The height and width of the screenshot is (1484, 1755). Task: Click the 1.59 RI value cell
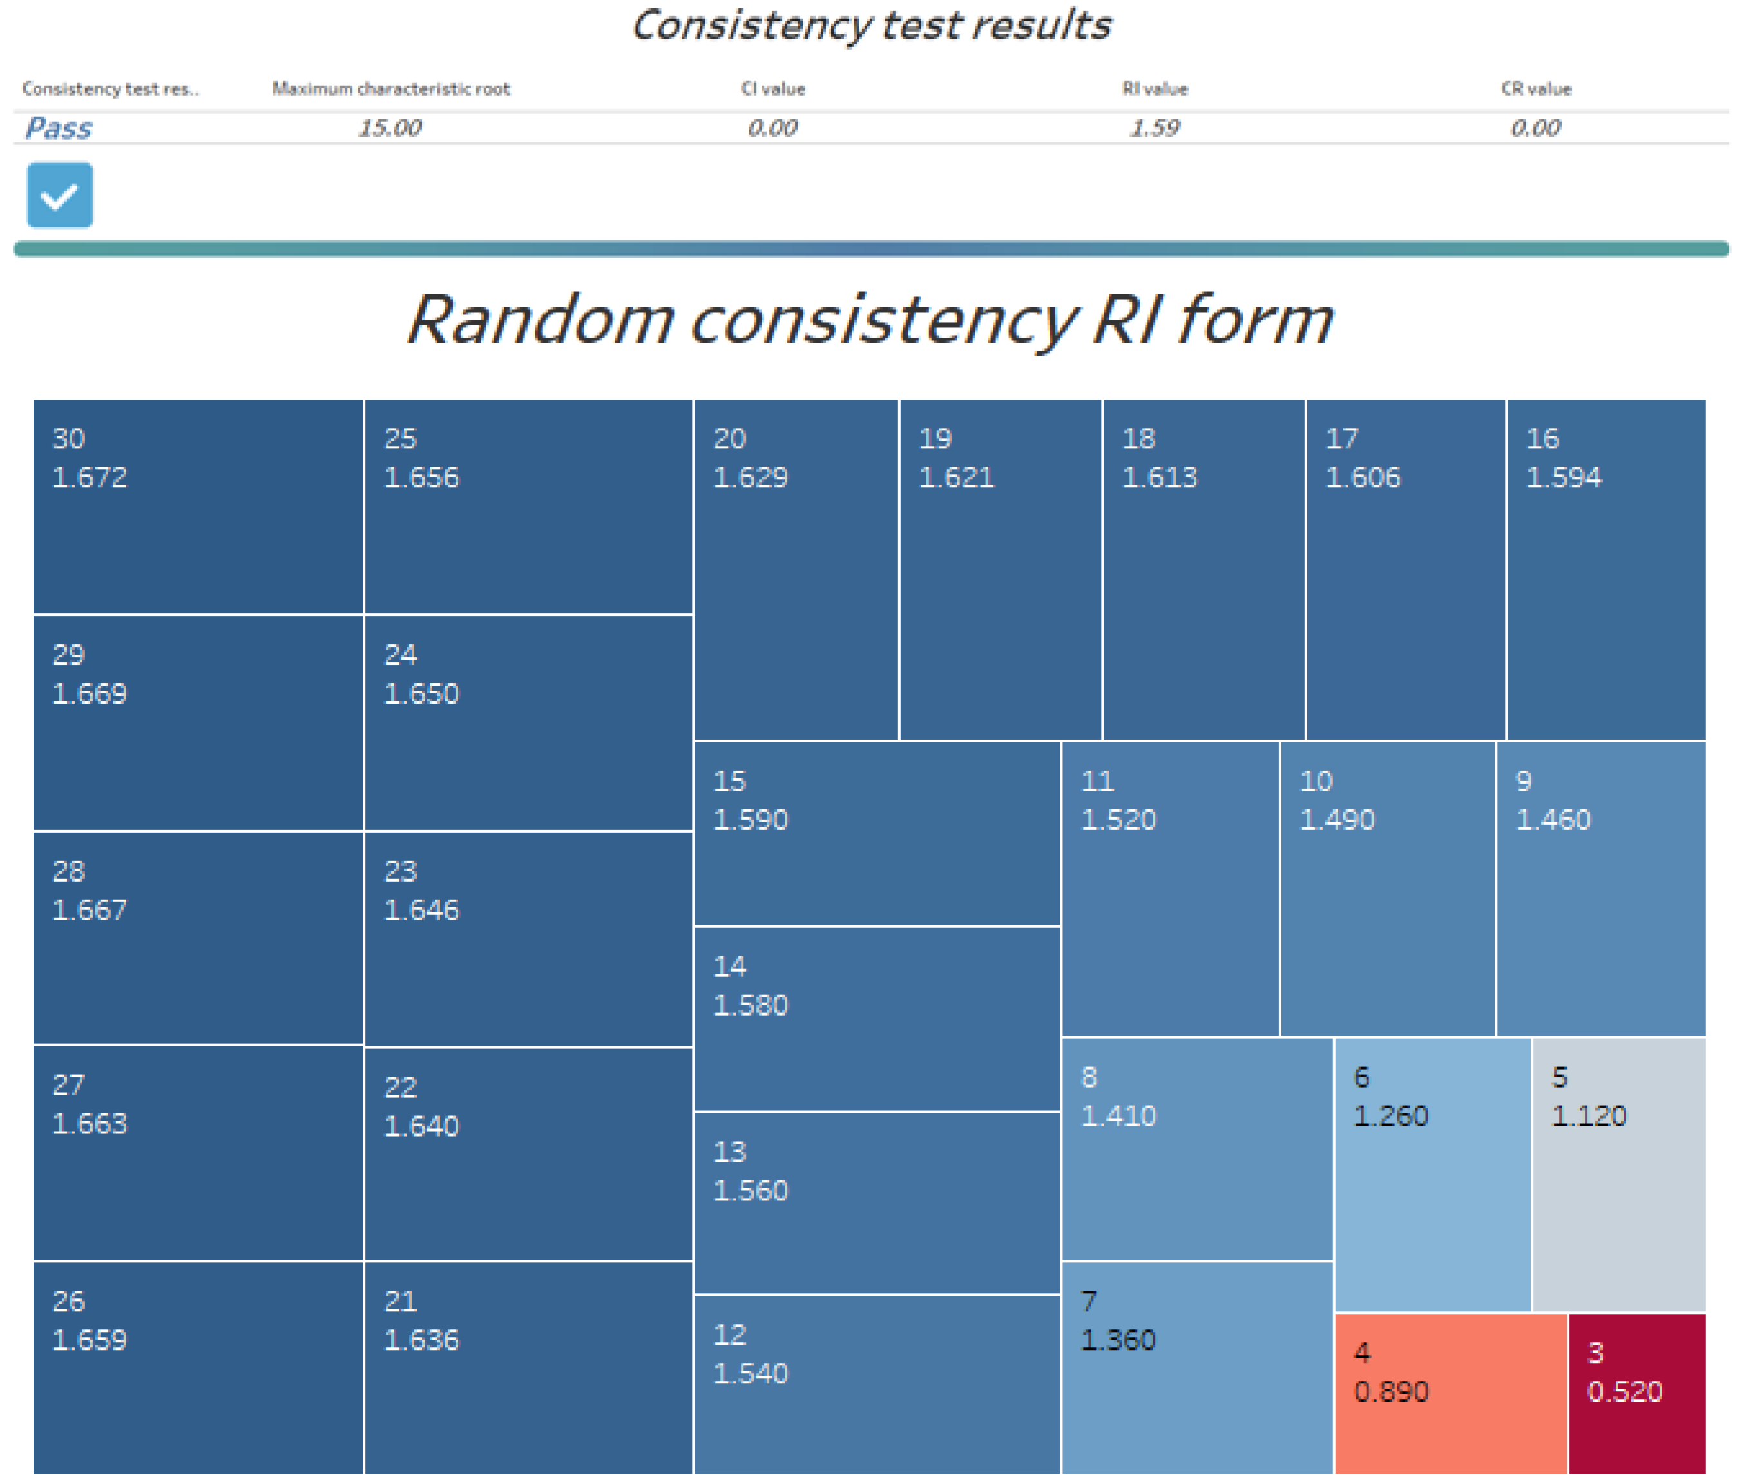(1155, 128)
